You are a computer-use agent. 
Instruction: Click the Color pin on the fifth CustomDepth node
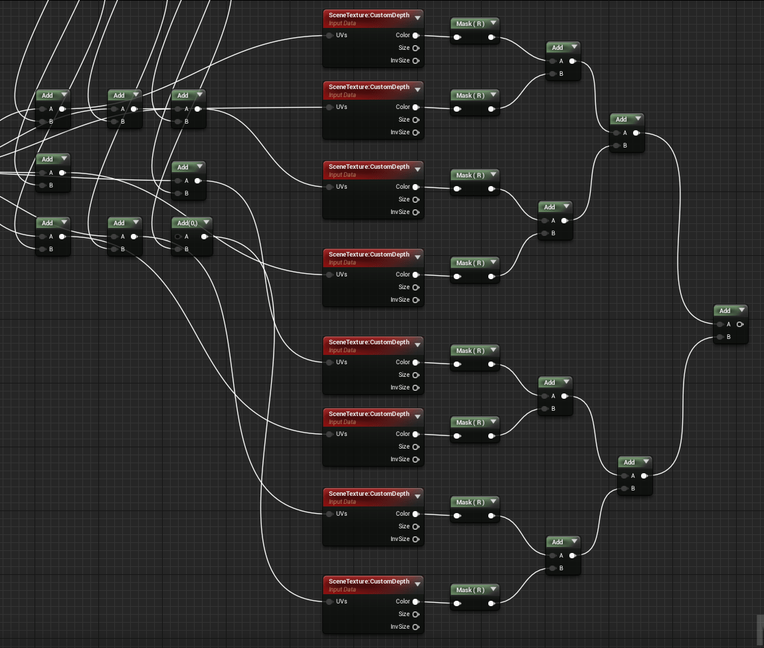click(x=416, y=362)
